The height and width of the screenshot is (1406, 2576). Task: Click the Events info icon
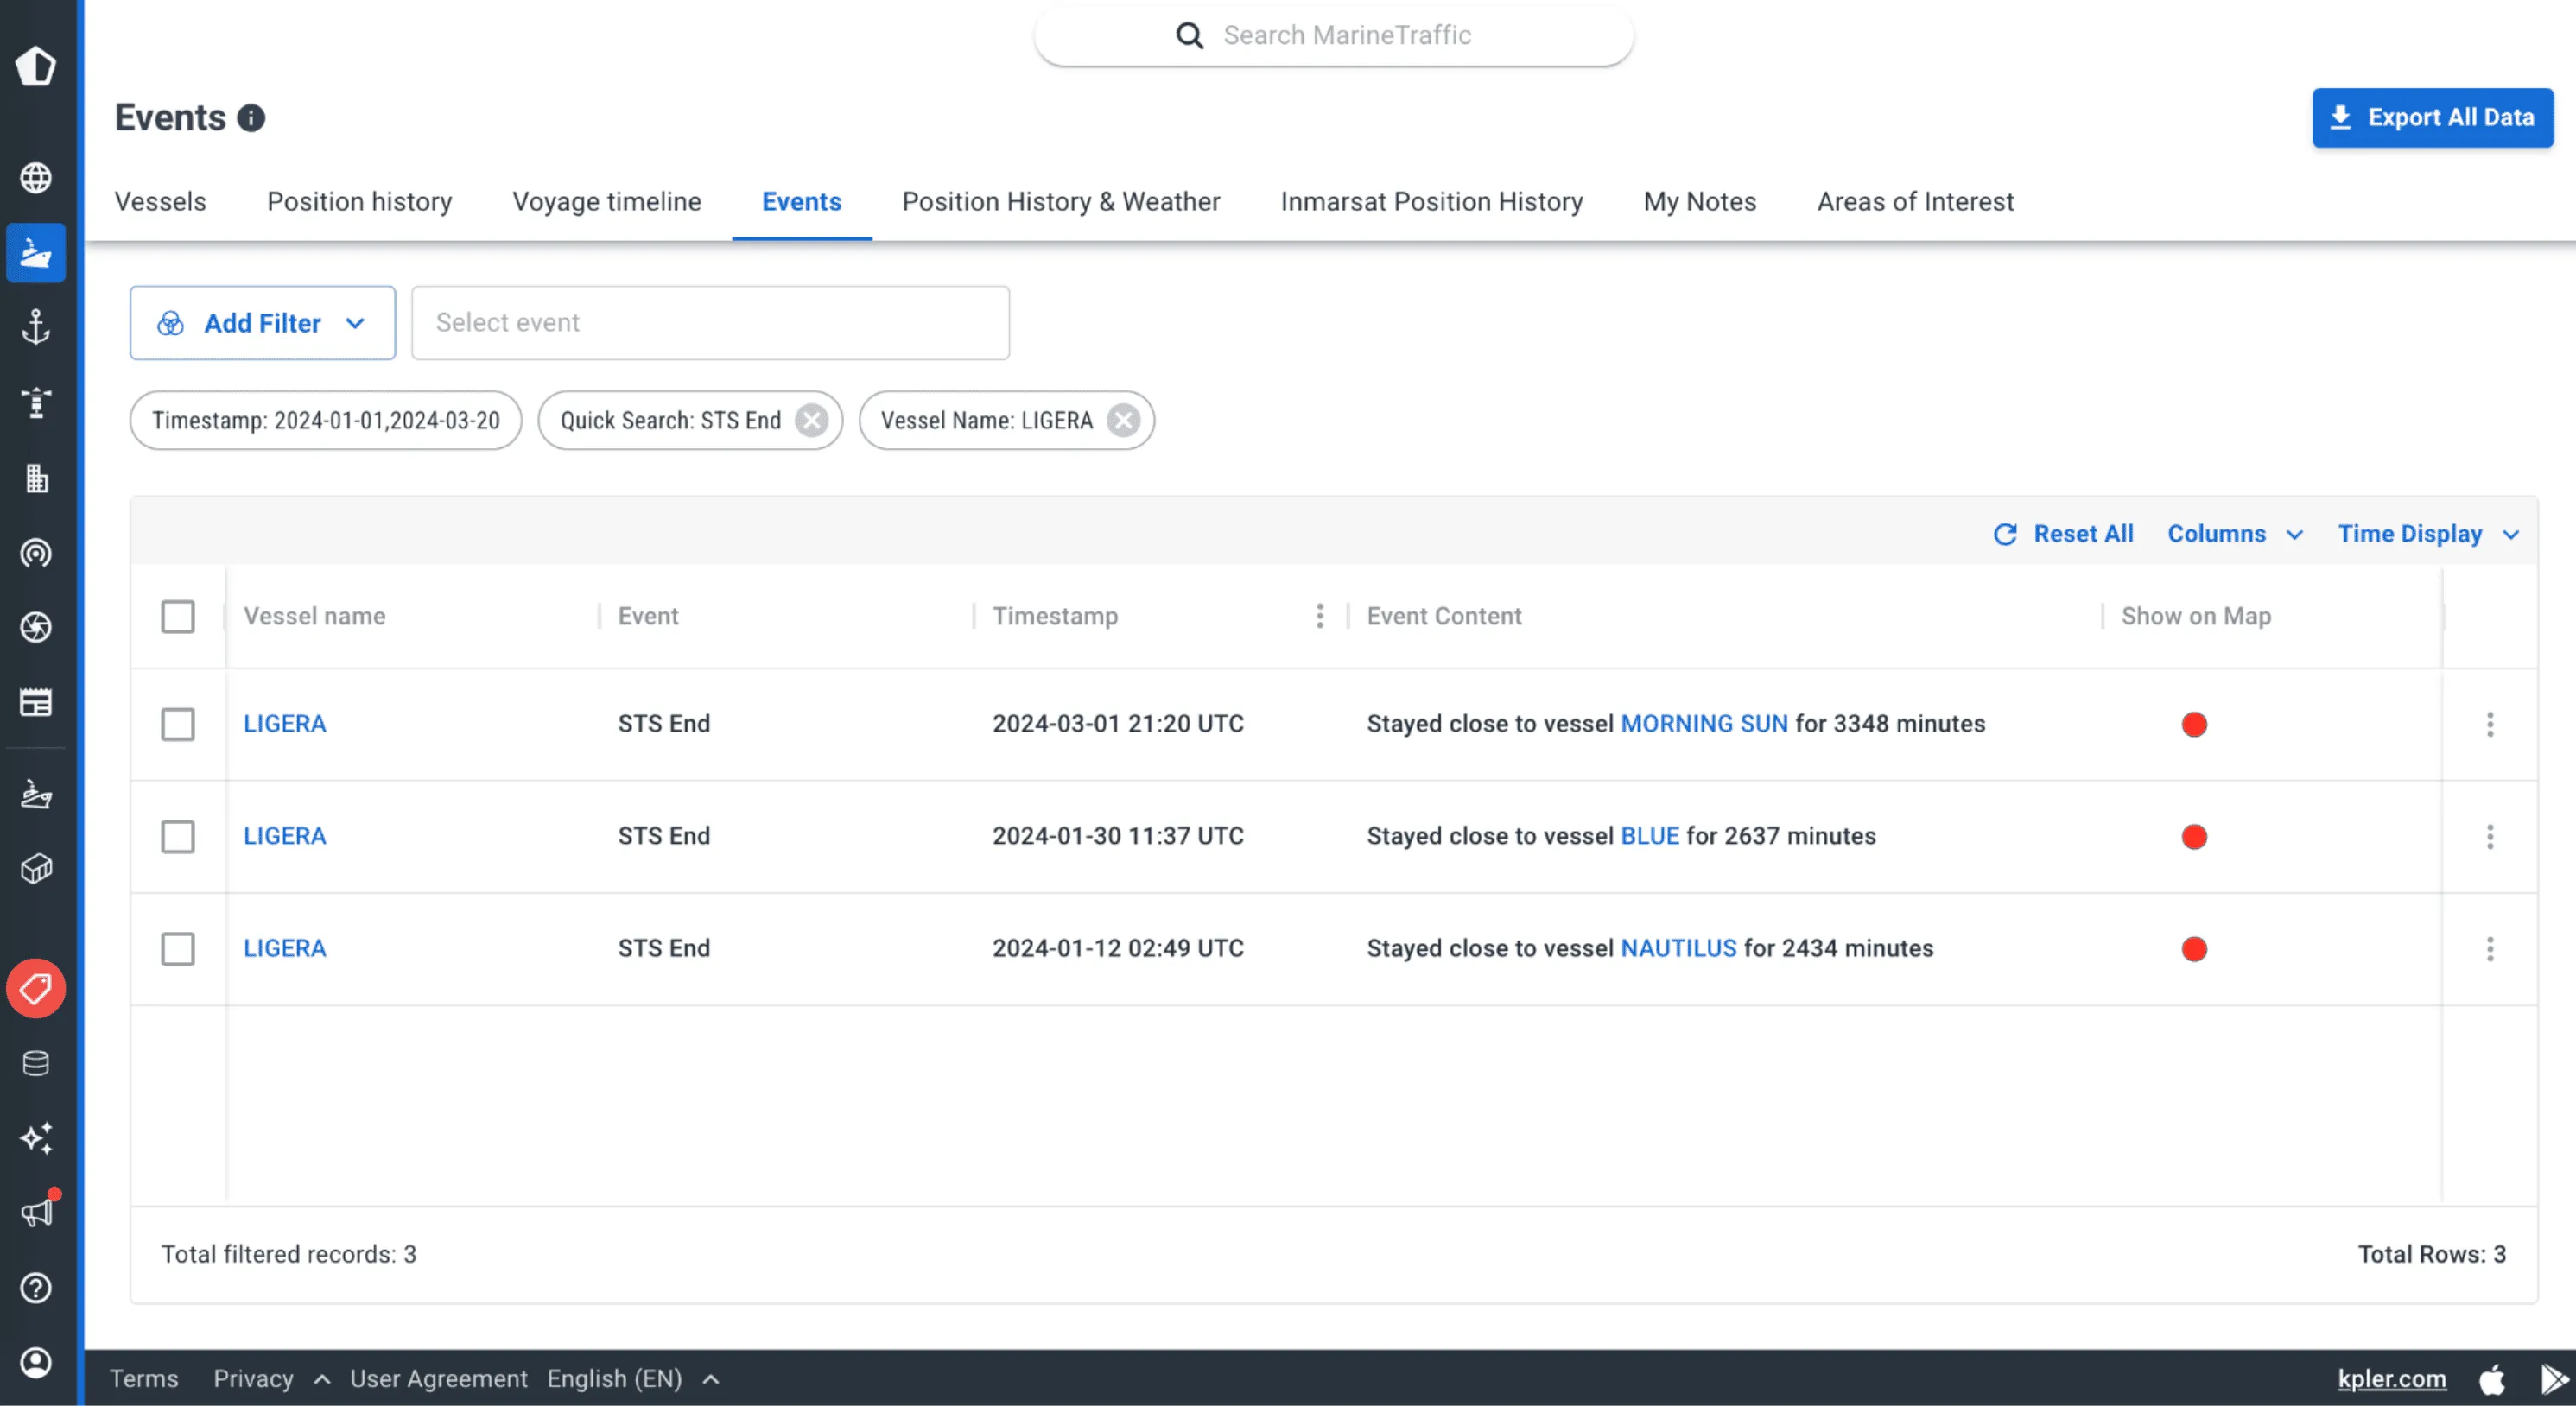click(251, 118)
